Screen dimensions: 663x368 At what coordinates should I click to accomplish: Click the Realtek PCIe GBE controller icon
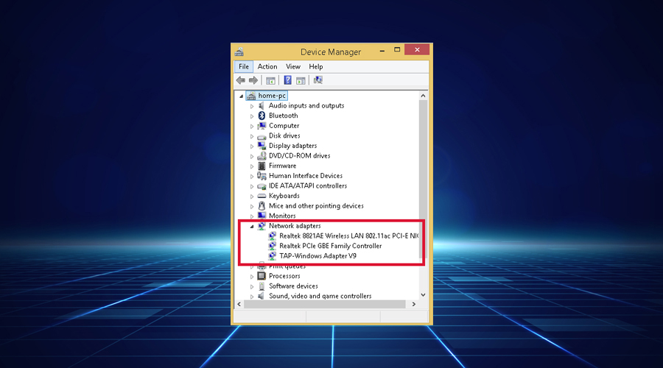273,246
